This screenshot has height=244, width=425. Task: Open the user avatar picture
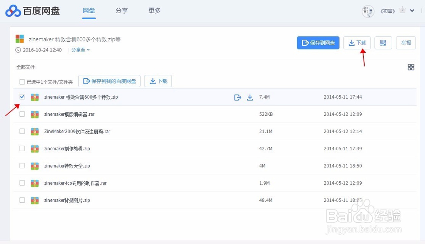(x=368, y=11)
